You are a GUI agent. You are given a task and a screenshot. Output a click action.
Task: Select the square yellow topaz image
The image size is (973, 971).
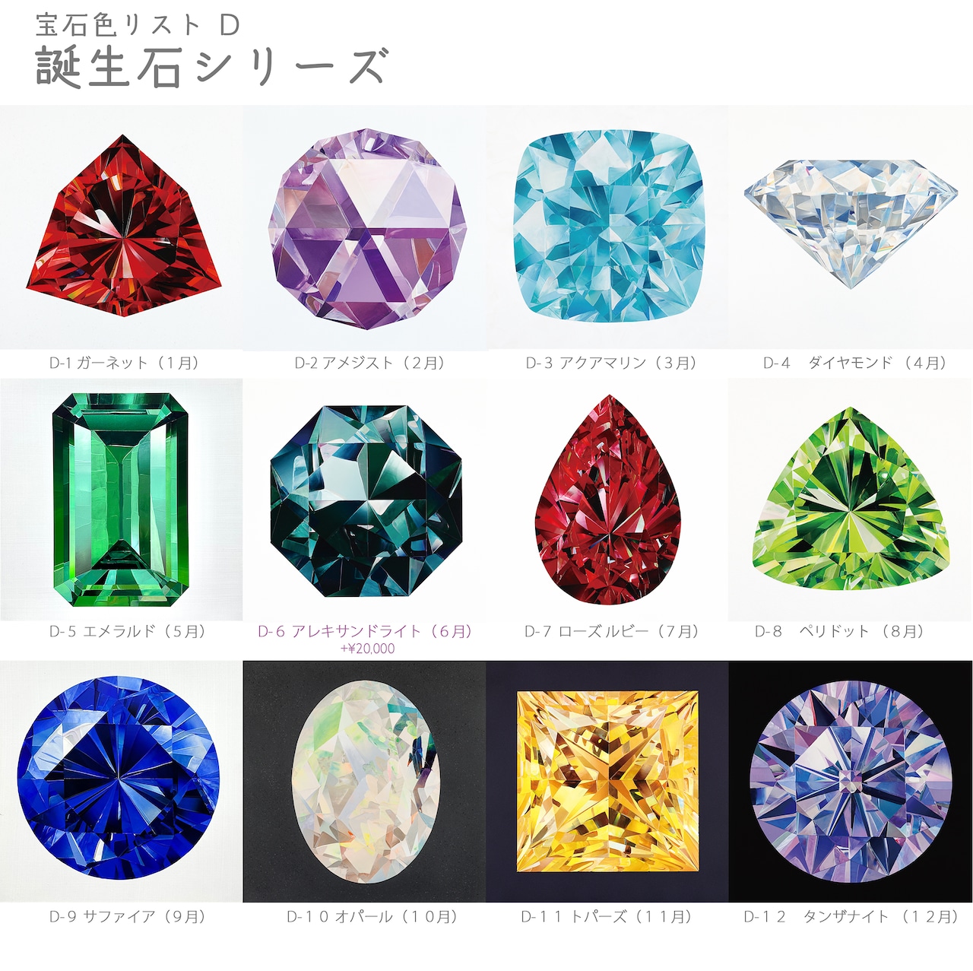(x=608, y=782)
